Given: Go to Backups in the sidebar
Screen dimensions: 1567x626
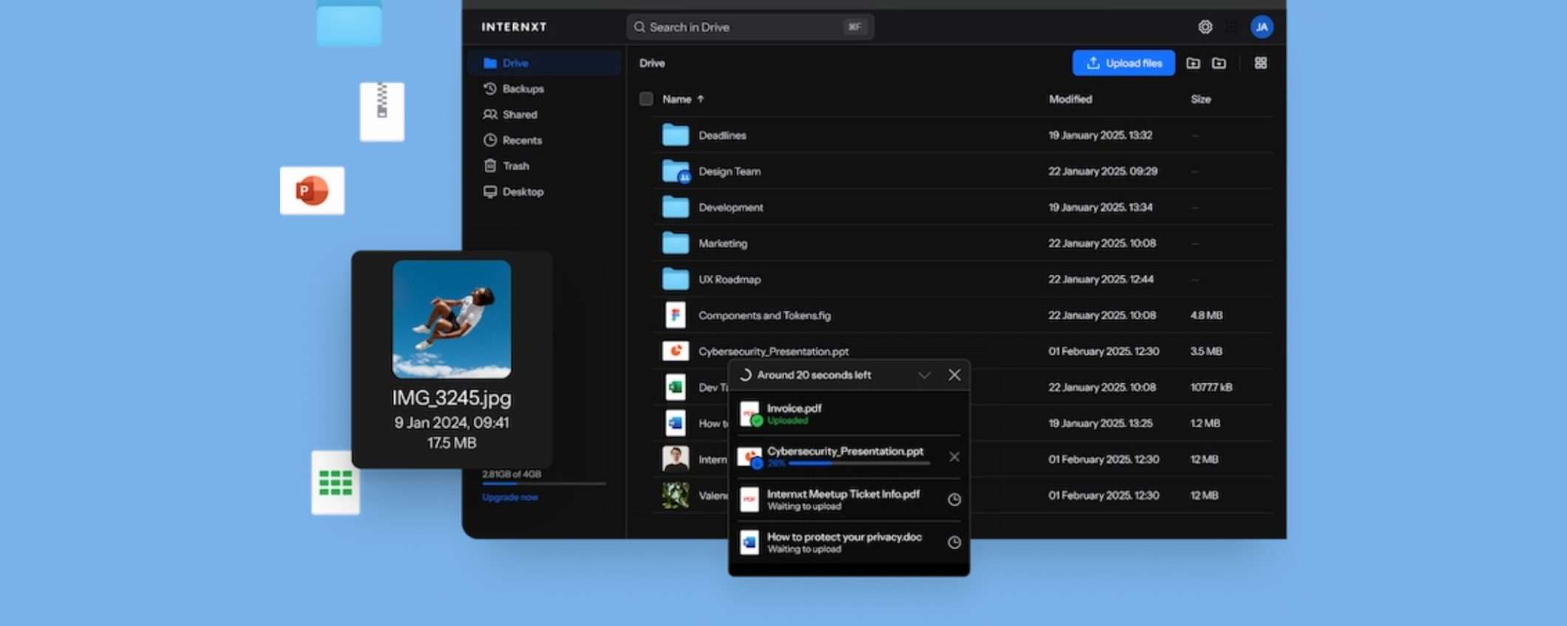Looking at the screenshot, I should click(523, 89).
